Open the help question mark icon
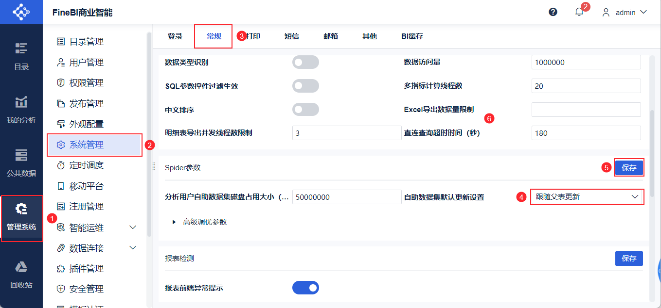The image size is (661, 308). tap(553, 12)
